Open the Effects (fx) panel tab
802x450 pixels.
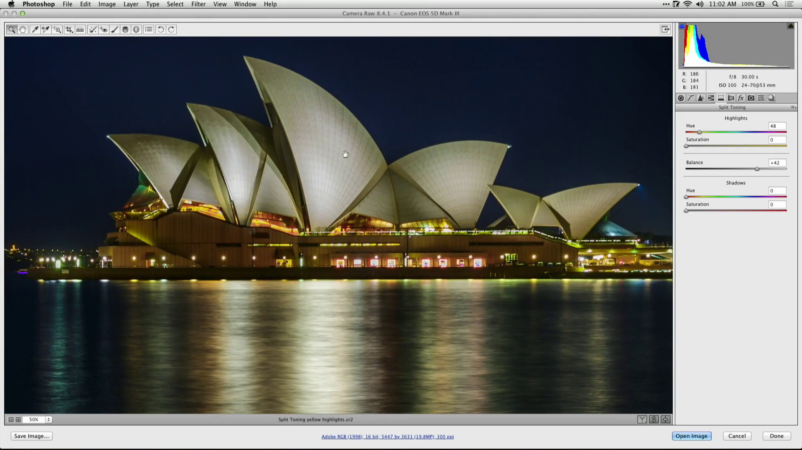[x=741, y=98]
